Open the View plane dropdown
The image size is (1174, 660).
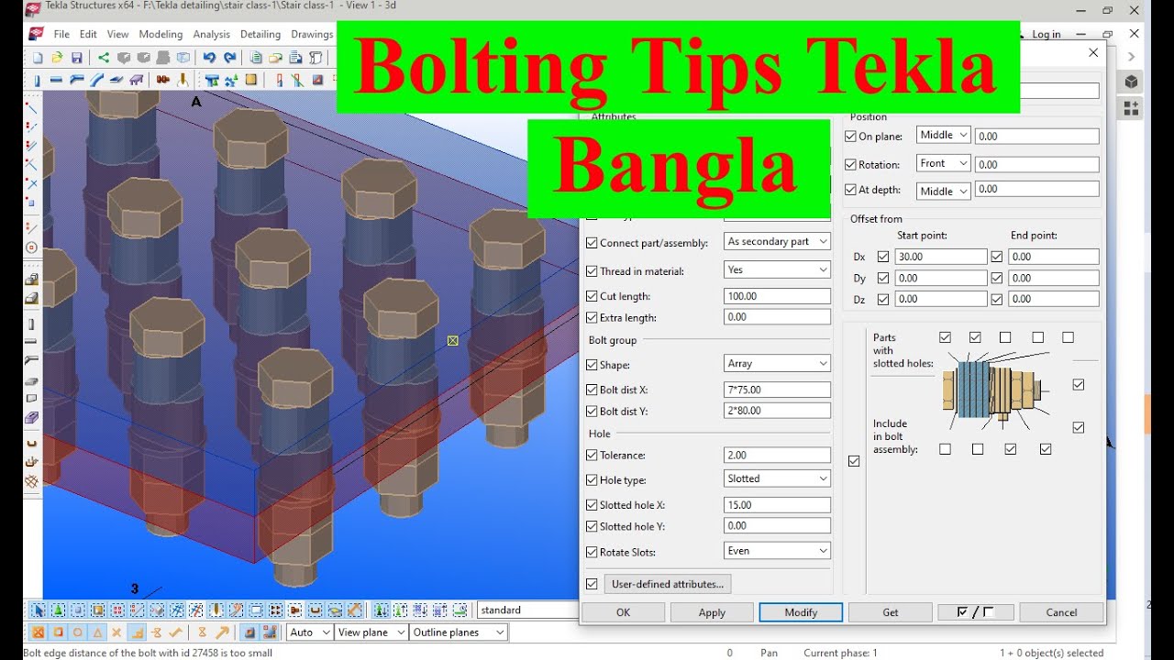[371, 632]
